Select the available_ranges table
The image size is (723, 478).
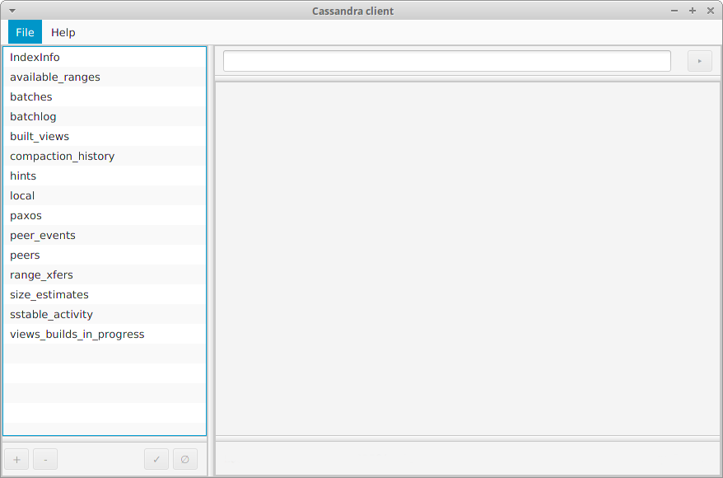(105, 77)
